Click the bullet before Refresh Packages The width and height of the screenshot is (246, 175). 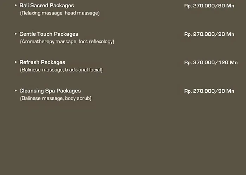click(x=16, y=62)
